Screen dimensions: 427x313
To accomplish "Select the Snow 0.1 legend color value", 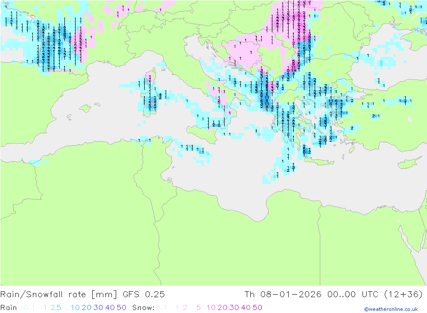I will pyautogui.click(x=161, y=307).
